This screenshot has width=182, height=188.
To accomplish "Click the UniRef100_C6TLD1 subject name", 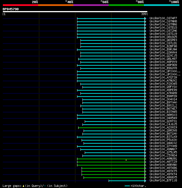I will pyautogui.click(x=163, y=43).
